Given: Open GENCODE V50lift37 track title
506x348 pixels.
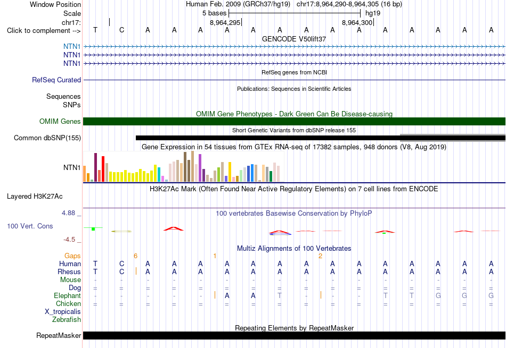Looking at the screenshot, I should pyautogui.click(x=294, y=39).
